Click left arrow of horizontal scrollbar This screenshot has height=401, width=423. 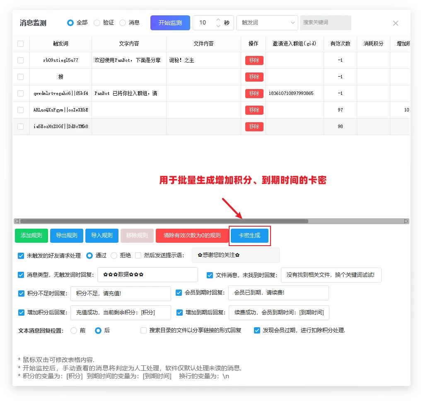pyautogui.click(x=17, y=221)
